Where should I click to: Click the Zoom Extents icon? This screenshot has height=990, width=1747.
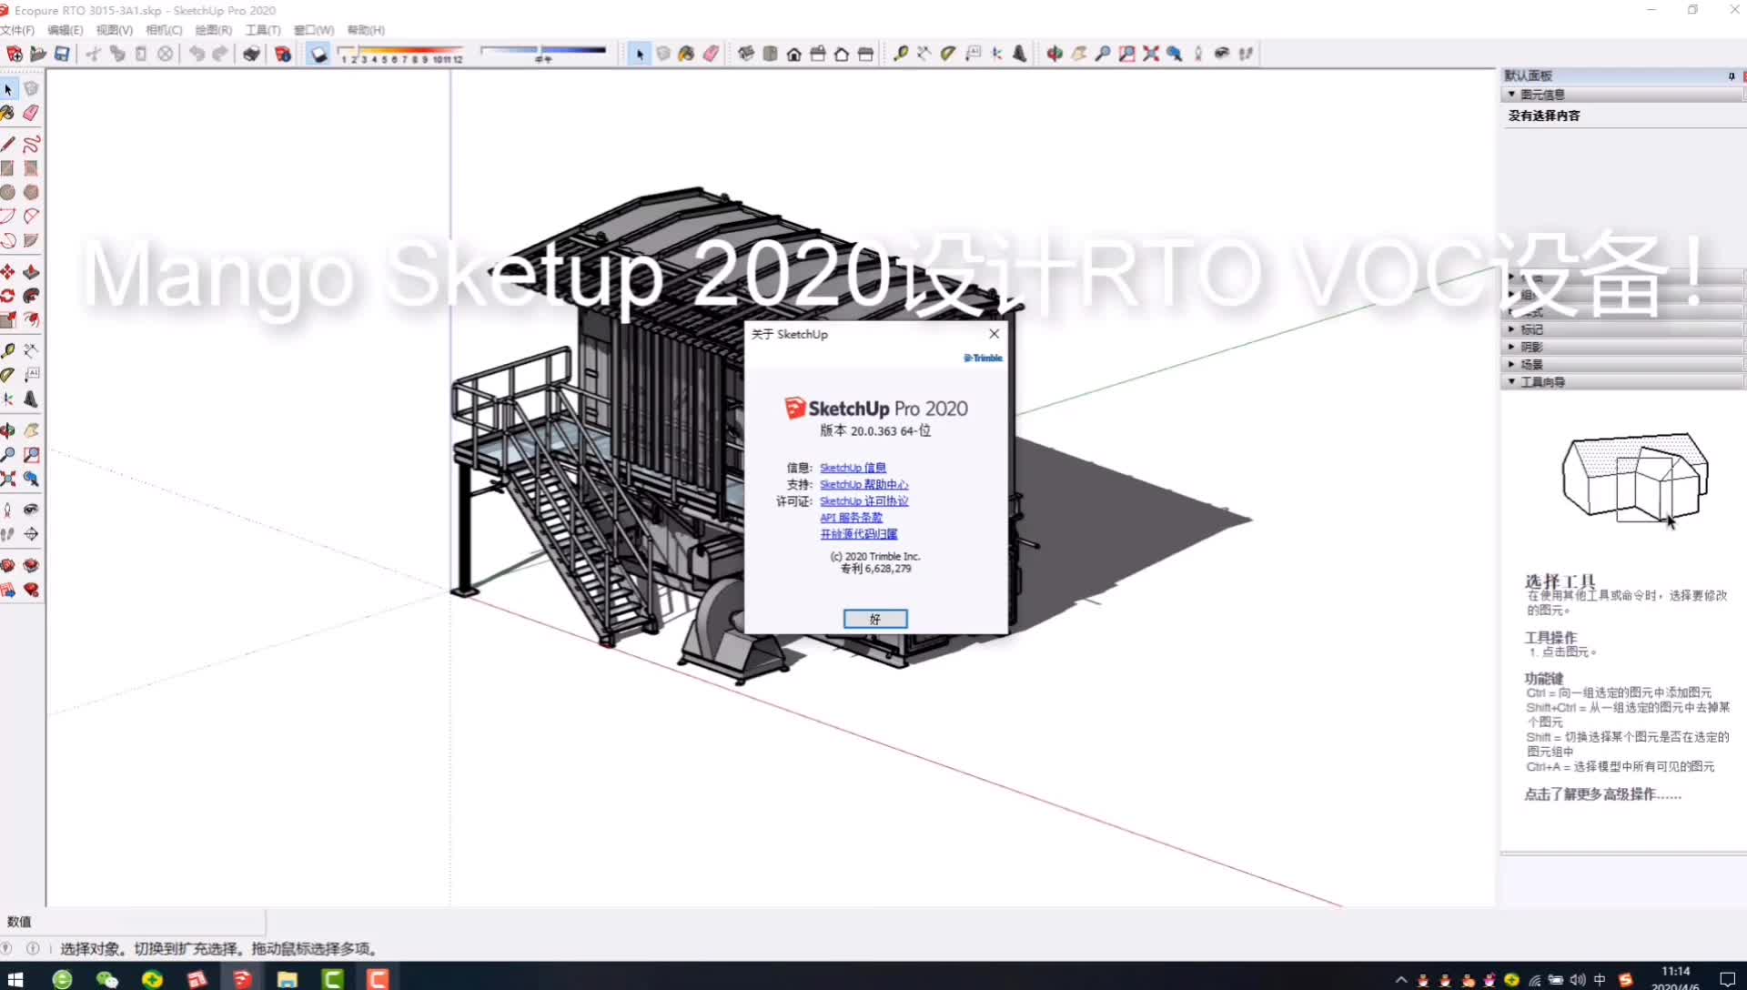8,479
